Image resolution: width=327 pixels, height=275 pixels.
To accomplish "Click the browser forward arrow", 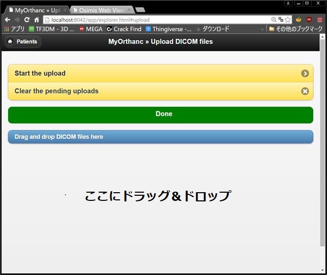I will coord(17,20).
